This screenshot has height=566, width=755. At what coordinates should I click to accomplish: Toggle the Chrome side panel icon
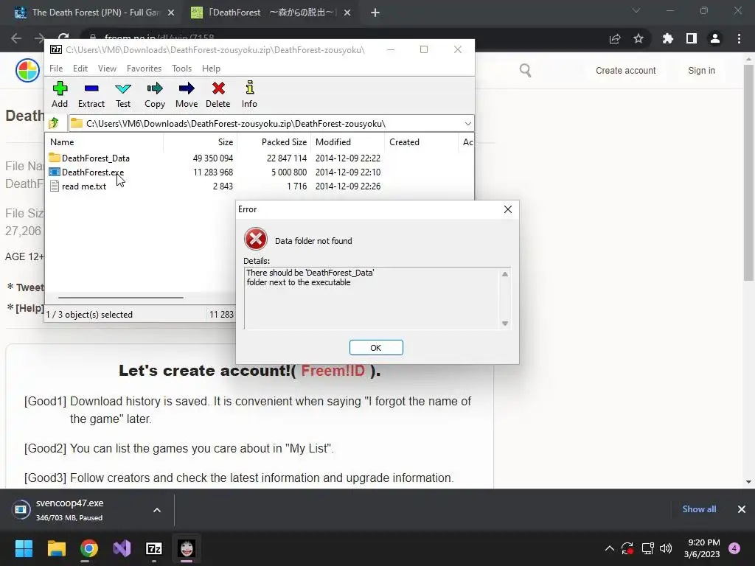pyautogui.click(x=692, y=38)
